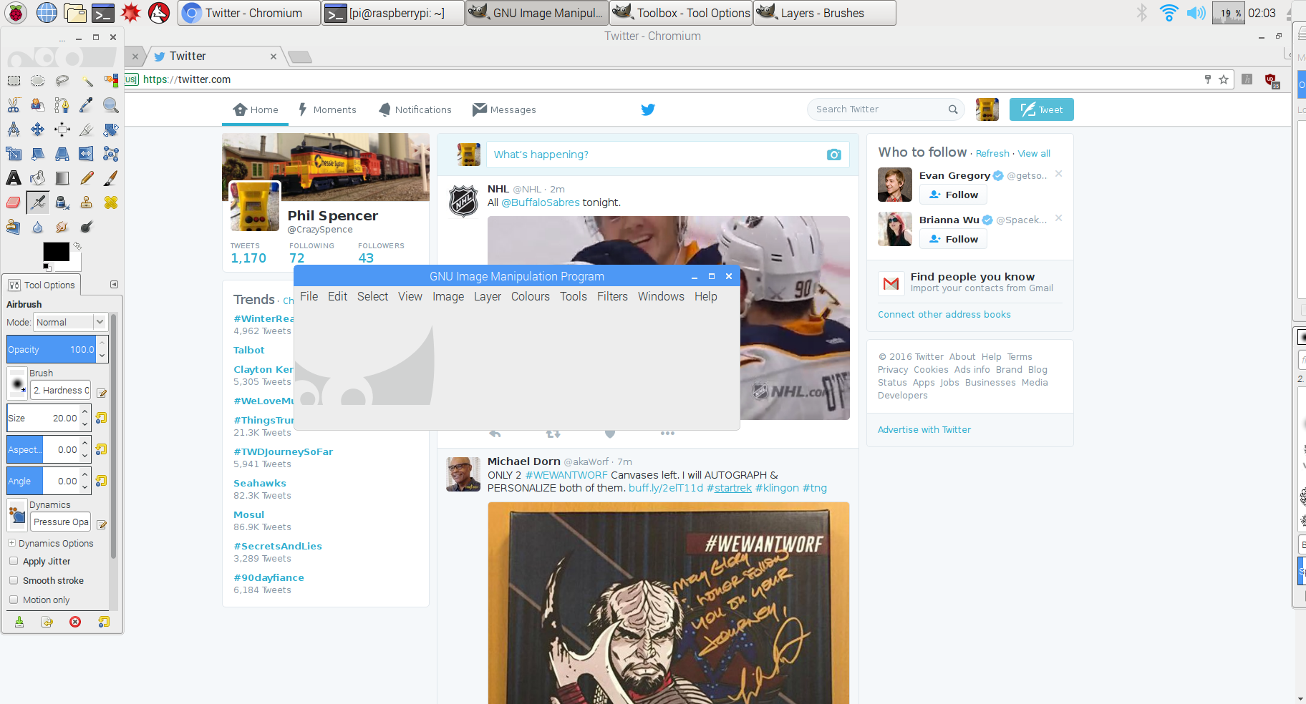Select the Crop tool in Toolbox
This screenshot has width=1306, height=704.
(87, 129)
